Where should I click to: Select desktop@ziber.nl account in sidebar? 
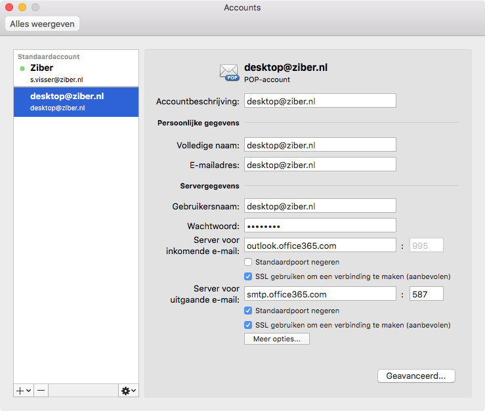(x=76, y=102)
